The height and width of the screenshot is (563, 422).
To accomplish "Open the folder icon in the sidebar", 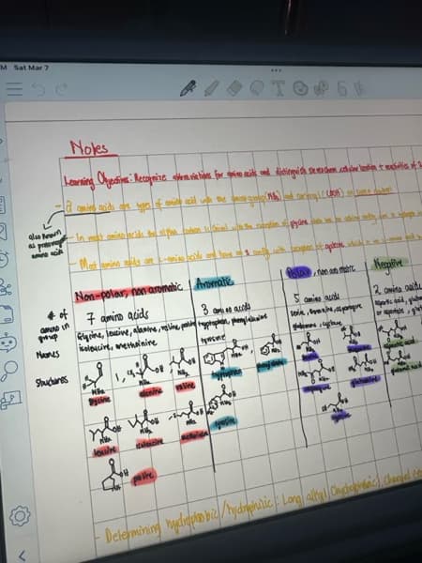I will [7, 313].
